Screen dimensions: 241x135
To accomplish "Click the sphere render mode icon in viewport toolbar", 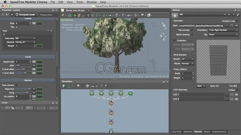I will 142,15.
